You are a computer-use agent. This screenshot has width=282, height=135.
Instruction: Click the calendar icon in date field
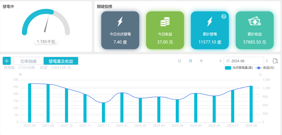228,61
